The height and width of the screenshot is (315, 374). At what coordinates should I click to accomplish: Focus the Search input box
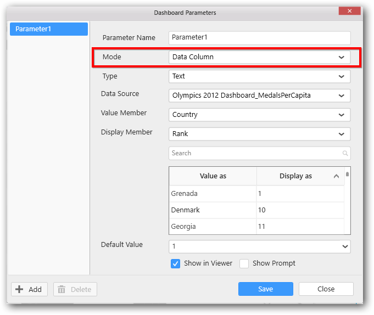(255, 154)
